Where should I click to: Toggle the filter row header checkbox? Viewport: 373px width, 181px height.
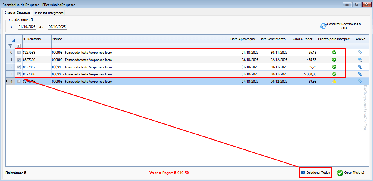click(19, 46)
